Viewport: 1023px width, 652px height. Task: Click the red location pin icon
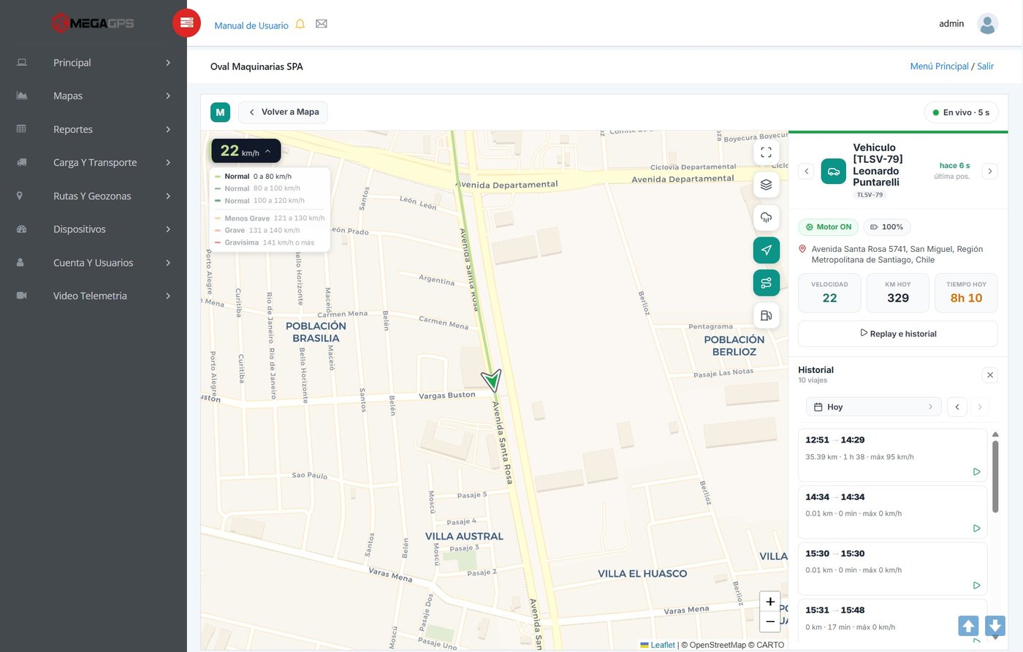pos(802,249)
